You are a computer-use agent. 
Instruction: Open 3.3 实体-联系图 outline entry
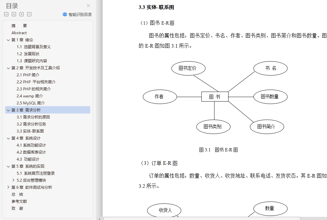click(x=30, y=131)
